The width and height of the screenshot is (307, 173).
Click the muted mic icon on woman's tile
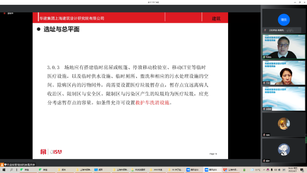click(x=264, y=83)
